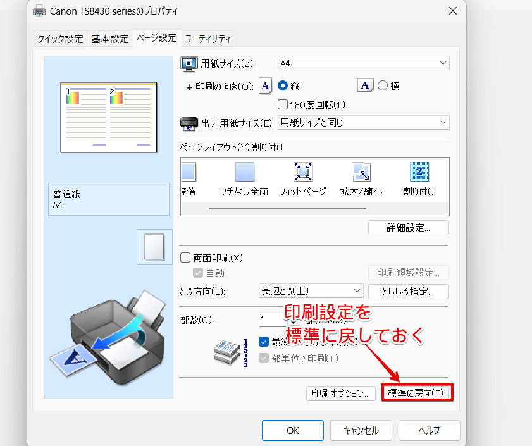
Task: Uncheck 最終ページから印刷
Action: click(263, 341)
